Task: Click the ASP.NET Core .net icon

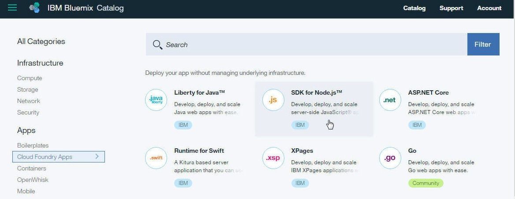Action: pyautogui.click(x=390, y=100)
